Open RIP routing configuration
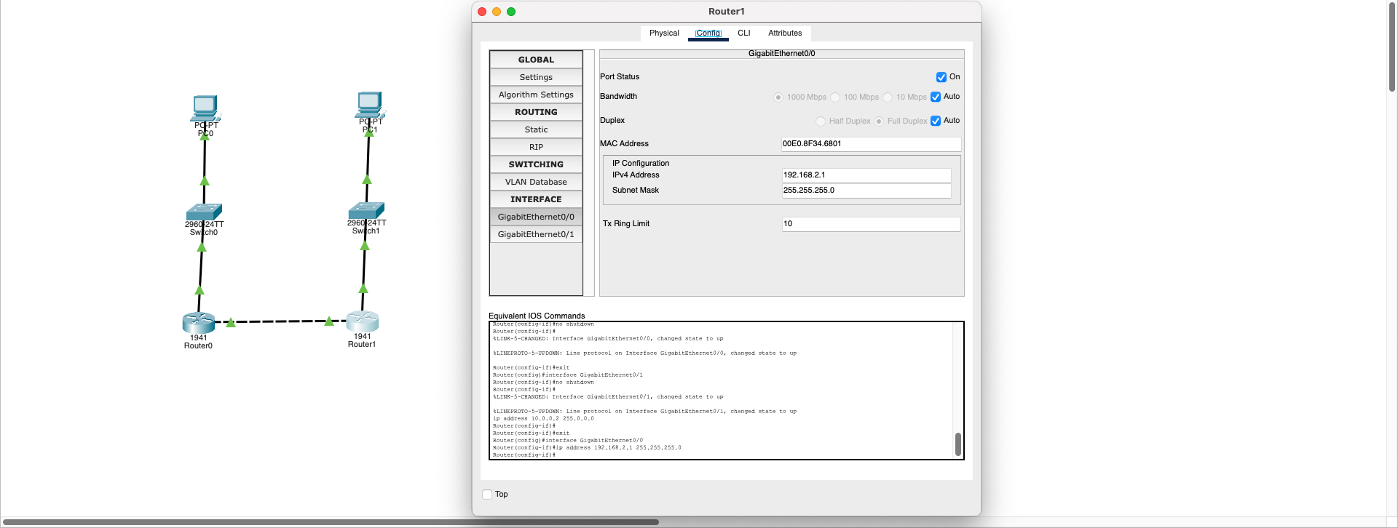The width and height of the screenshot is (1398, 528). [536, 147]
